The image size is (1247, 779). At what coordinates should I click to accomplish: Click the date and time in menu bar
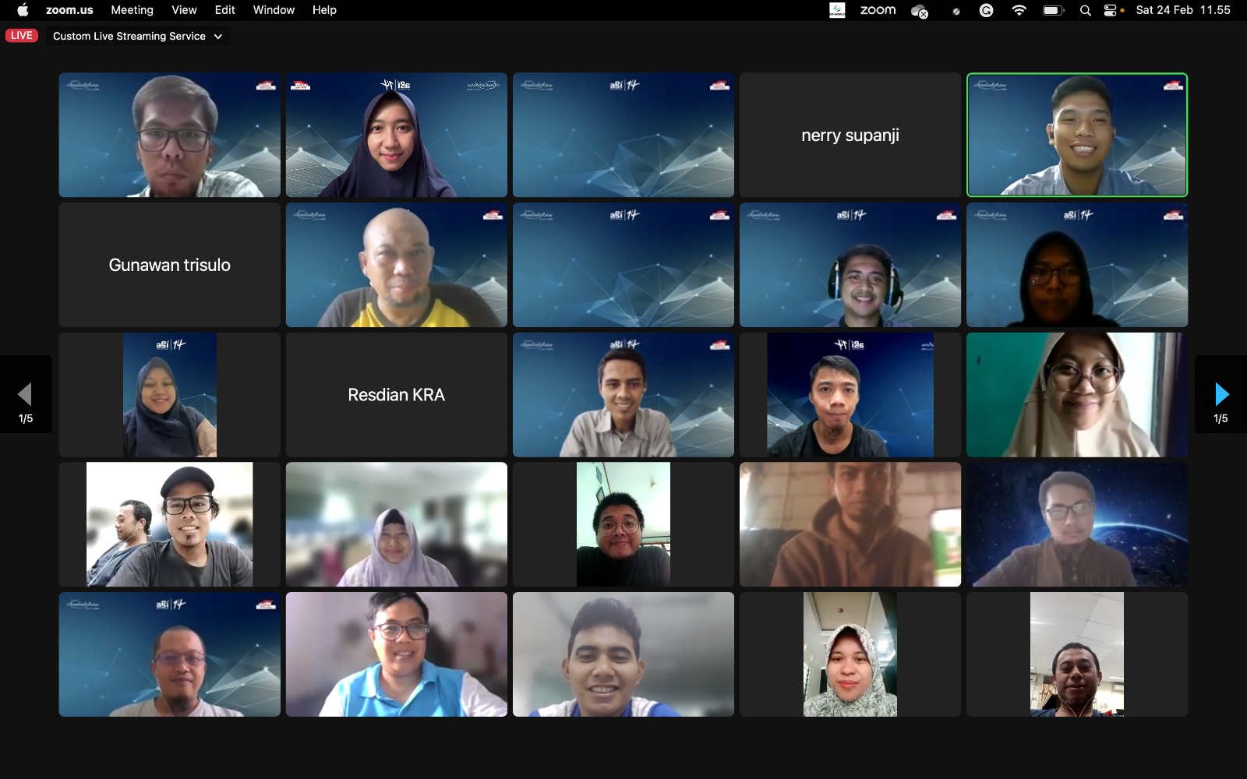point(1182,10)
